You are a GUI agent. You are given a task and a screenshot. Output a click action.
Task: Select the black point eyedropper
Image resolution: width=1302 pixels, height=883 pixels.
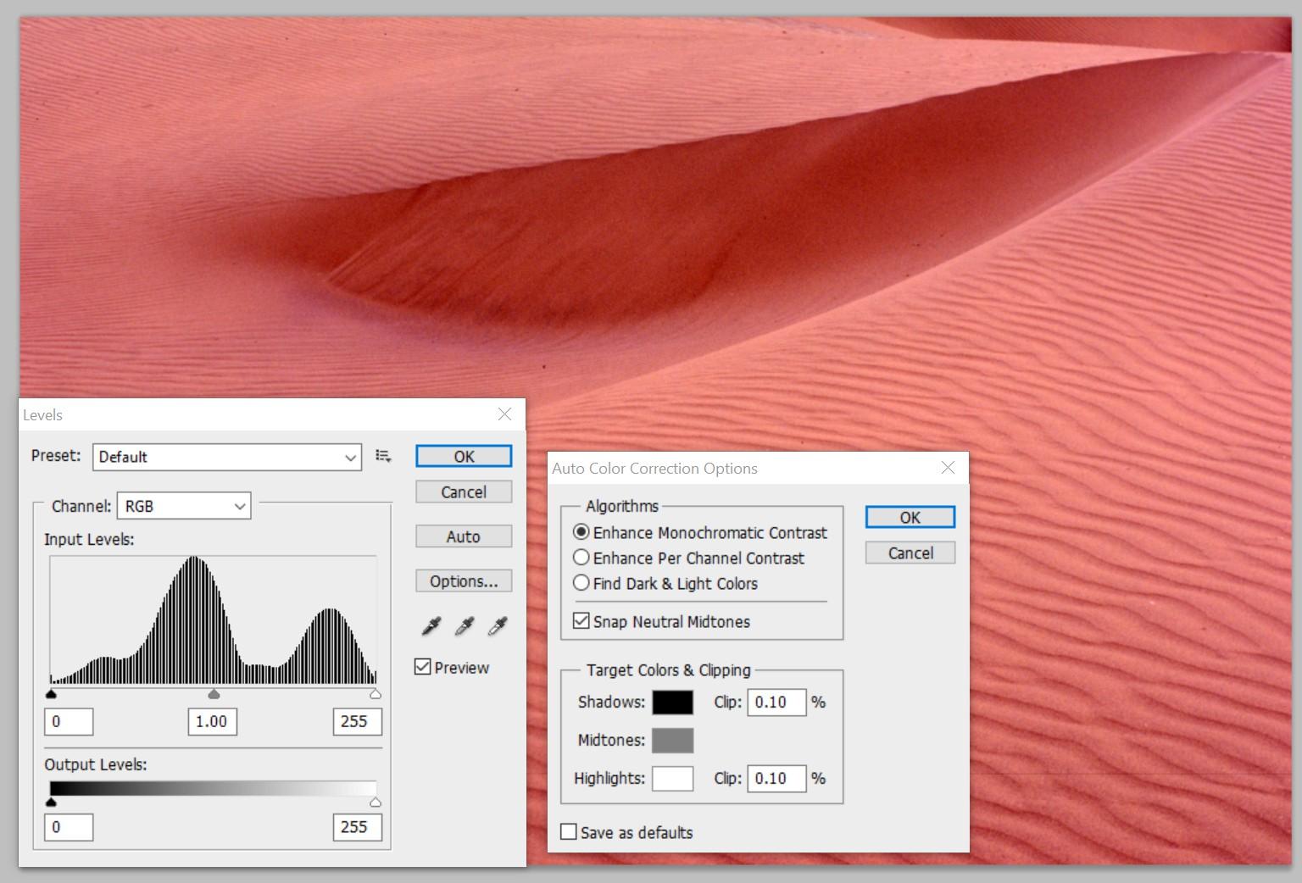(x=431, y=626)
